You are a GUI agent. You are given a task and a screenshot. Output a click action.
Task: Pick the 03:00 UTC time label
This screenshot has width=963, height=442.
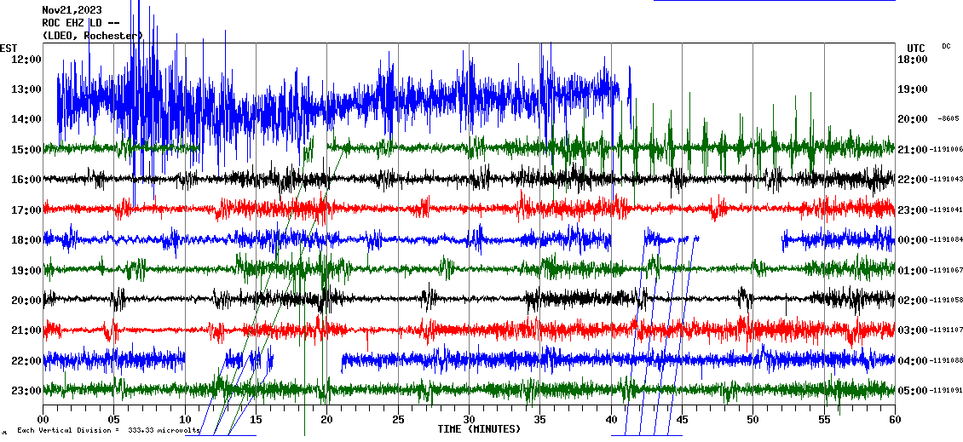[913, 330]
